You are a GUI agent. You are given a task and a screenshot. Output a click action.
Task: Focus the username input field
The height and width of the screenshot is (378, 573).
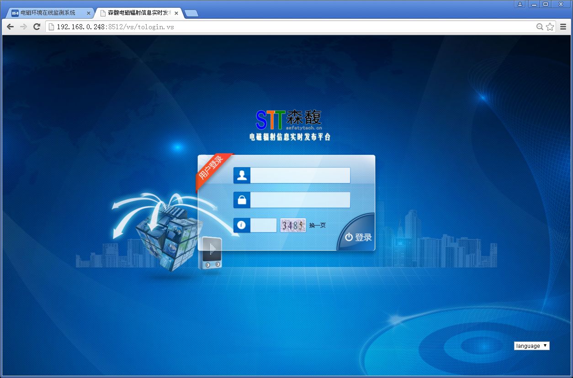pos(300,175)
